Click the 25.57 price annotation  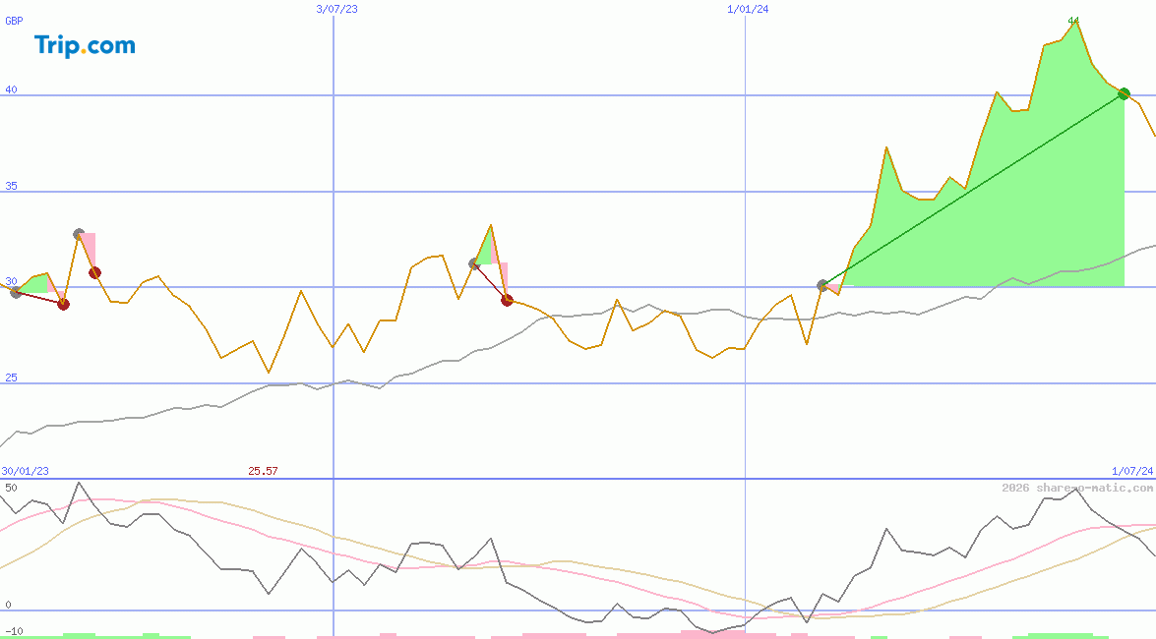(262, 471)
